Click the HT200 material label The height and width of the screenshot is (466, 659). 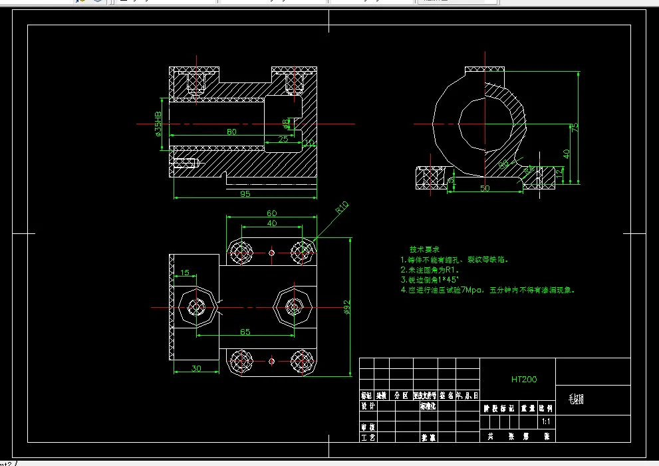[524, 379]
